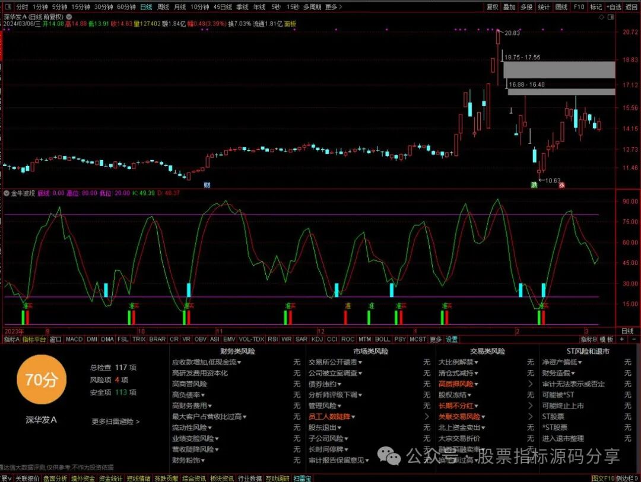Select the RSI indicator tab
The height and width of the screenshot is (482, 641).
pos(272,339)
